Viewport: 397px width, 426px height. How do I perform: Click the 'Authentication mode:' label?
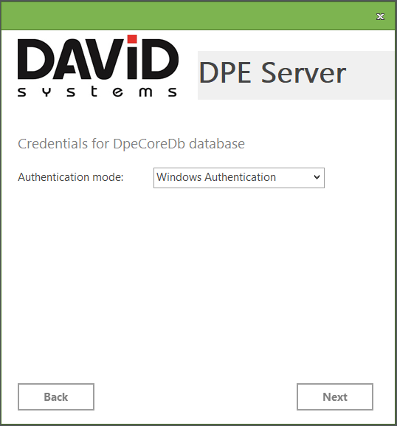71,177
